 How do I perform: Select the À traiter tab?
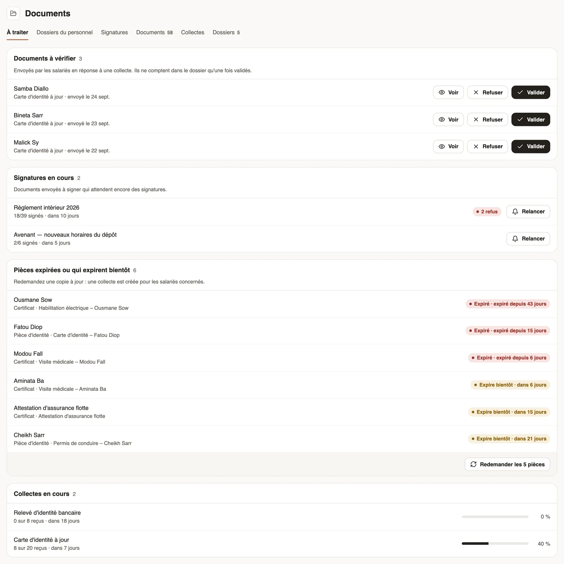(17, 32)
